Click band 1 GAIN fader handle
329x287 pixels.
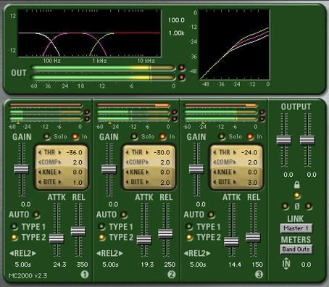pos(22,169)
